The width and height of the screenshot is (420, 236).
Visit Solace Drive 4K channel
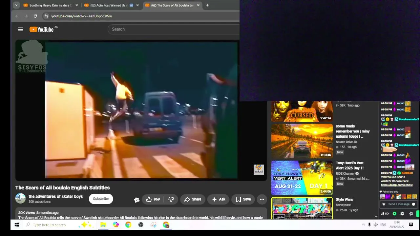click(x=346, y=142)
